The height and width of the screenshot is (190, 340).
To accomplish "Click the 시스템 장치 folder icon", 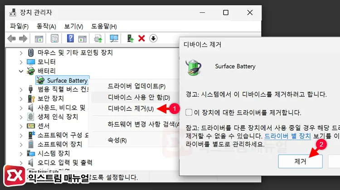I will click(31, 153).
